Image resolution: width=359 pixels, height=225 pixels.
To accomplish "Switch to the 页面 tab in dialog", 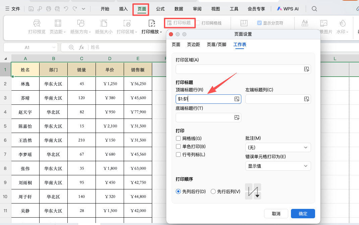I will tap(176, 44).
